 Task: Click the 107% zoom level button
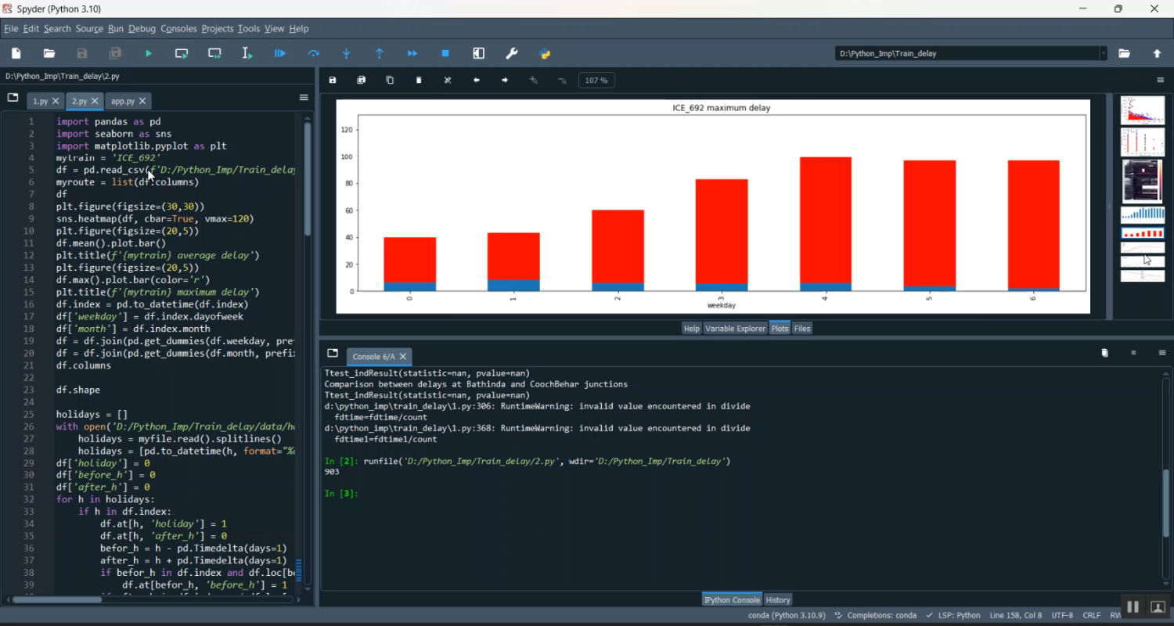pyautogui.click(x=596, y=80)
